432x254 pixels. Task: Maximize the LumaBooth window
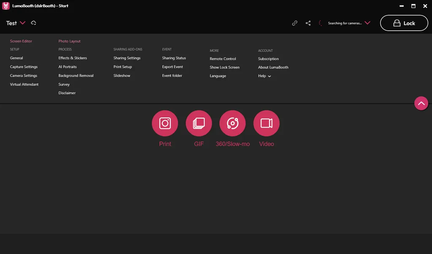click(x=413, y=6)
